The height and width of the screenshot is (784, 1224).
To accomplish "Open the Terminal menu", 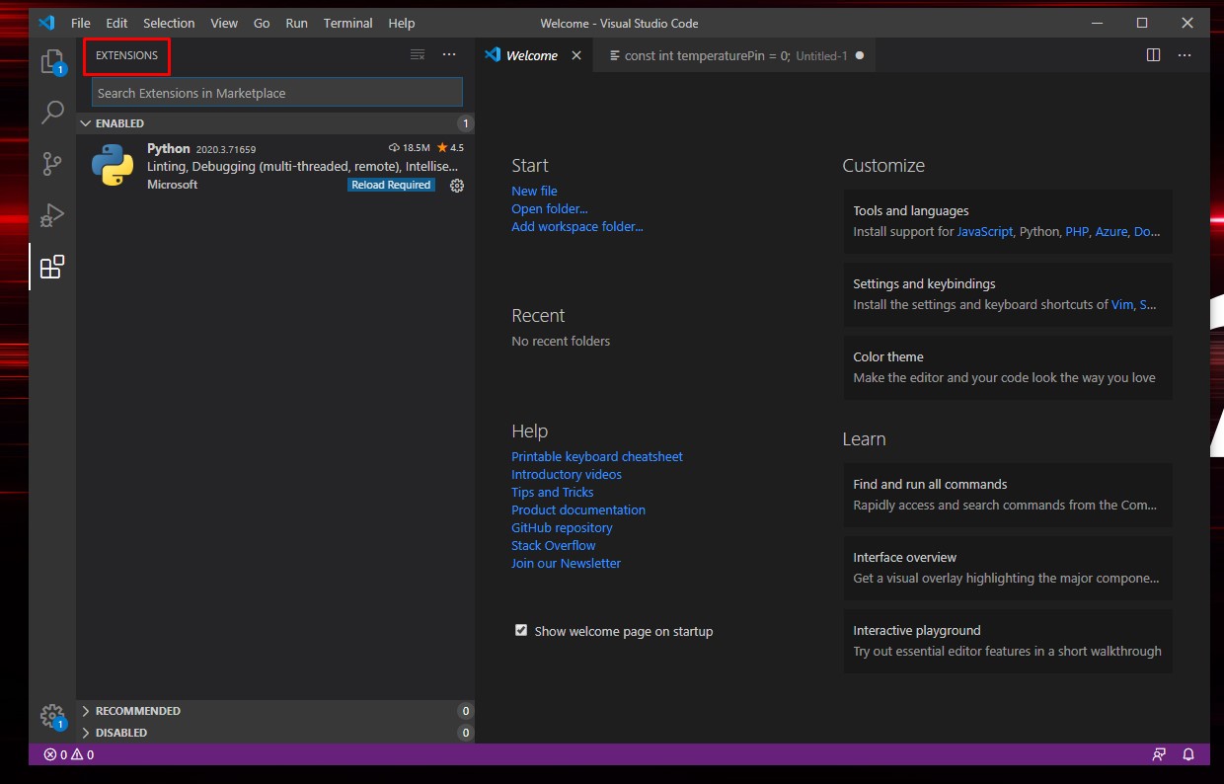I will pos(347,23).
